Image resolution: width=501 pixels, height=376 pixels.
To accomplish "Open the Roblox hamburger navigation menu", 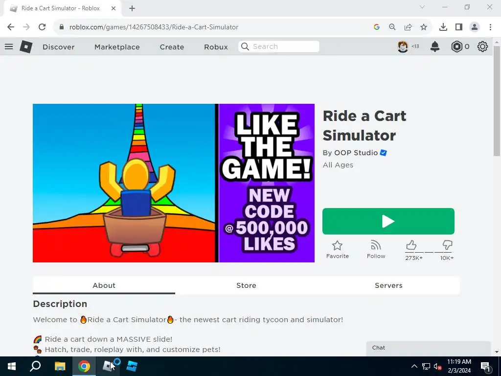I will click(9, 47).
